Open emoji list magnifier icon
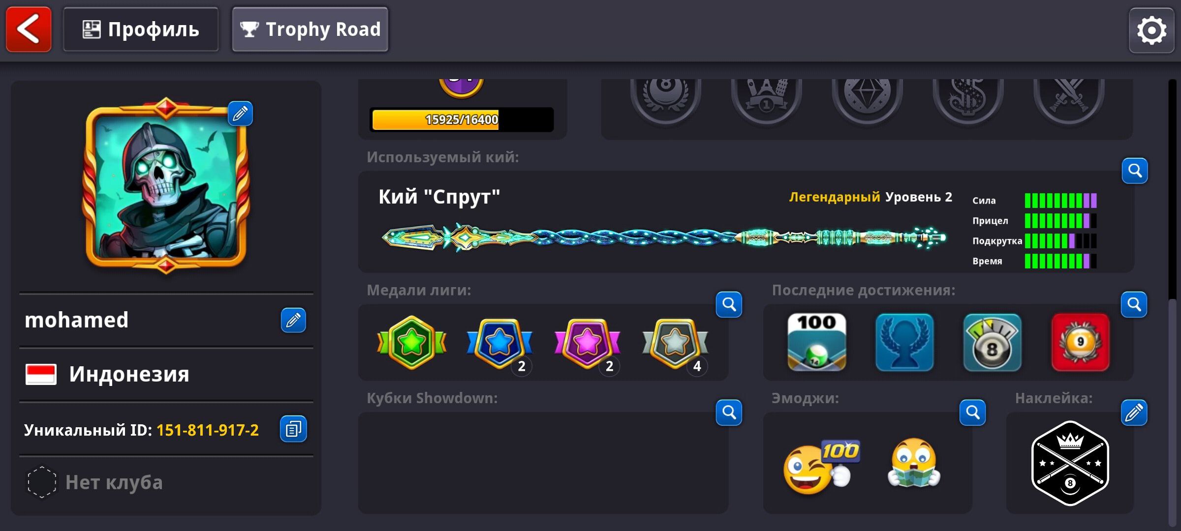Image resolution: width=1181 pixels, height=531 pixels. pyautogui.click(x=972, y=412)
